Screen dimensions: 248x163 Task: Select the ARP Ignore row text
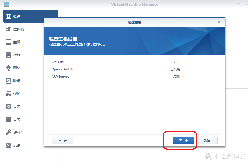coord(60,76)
